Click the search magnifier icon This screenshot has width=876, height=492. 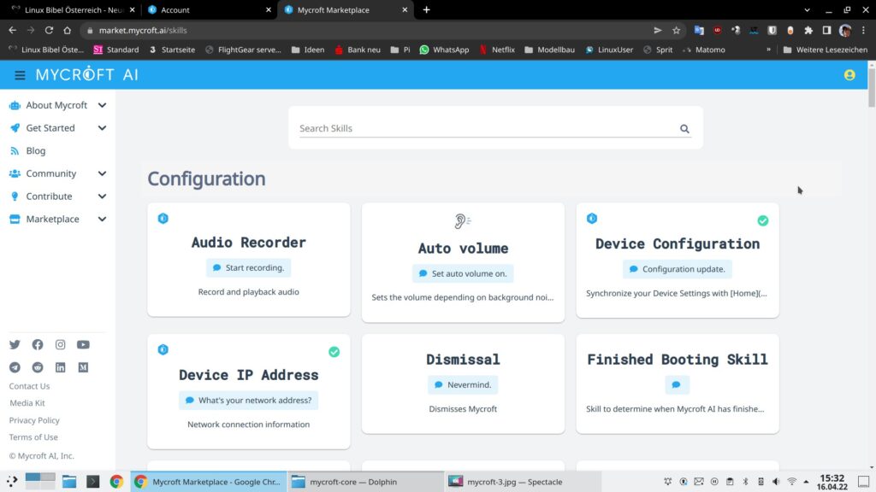click(684, 129)
